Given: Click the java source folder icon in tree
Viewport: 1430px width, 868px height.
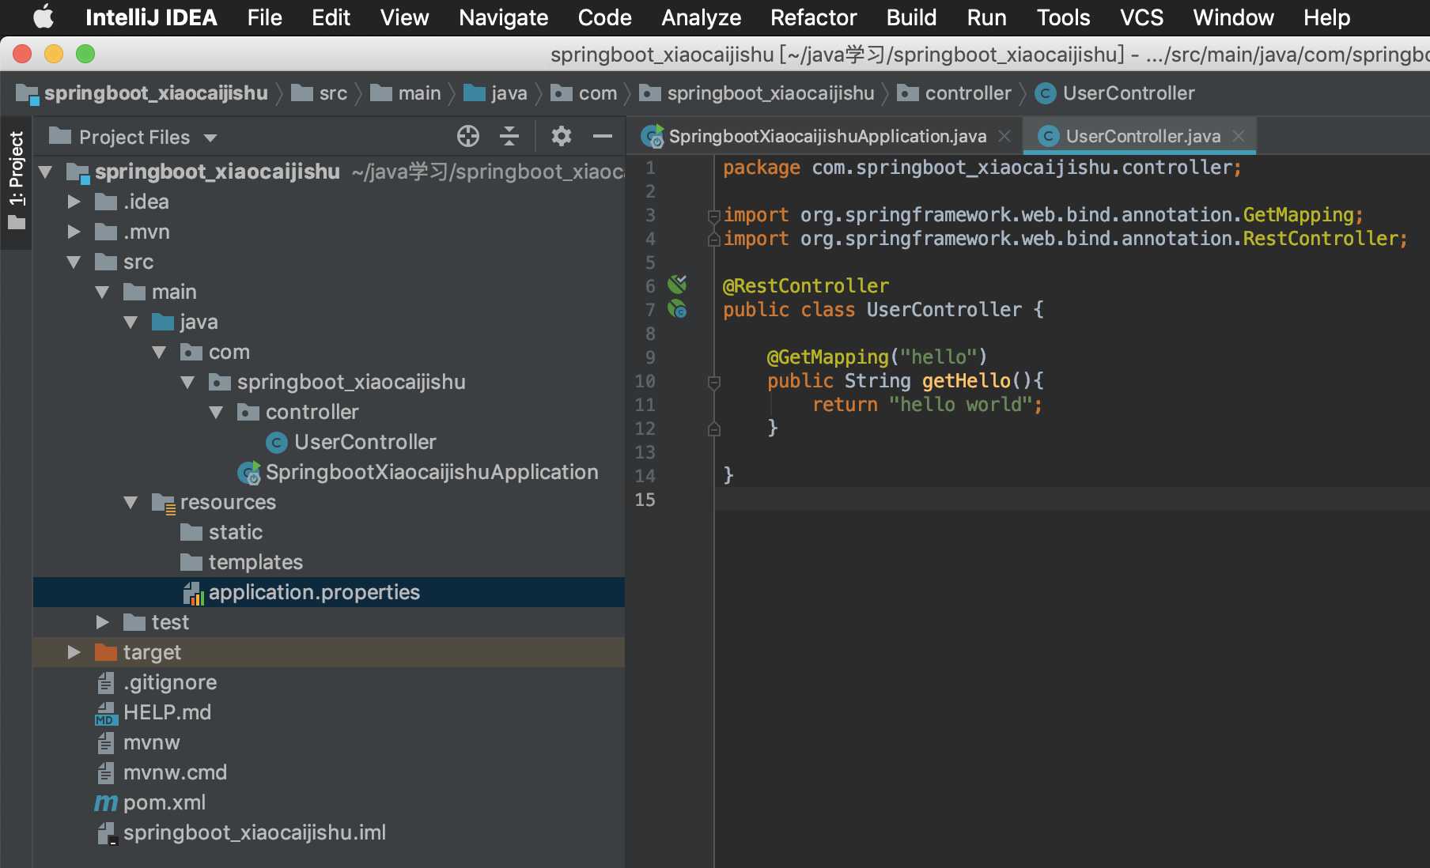Looking at the screenshot, I should (163, 322).
